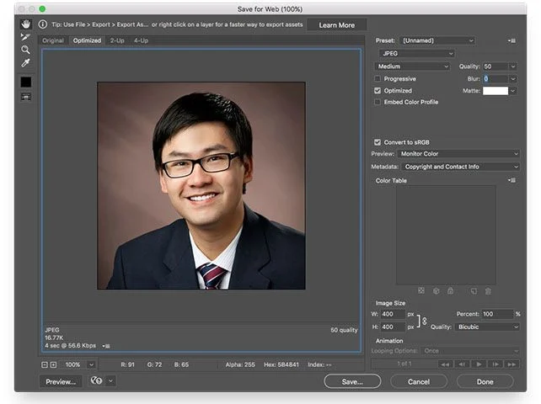Select the Zoom tool
Screen dimensions: 541x404
25,50
